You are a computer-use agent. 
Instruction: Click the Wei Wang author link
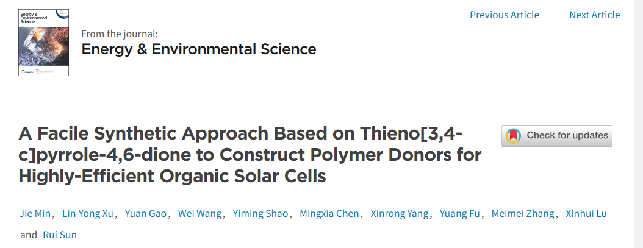[x=199, y=213]
